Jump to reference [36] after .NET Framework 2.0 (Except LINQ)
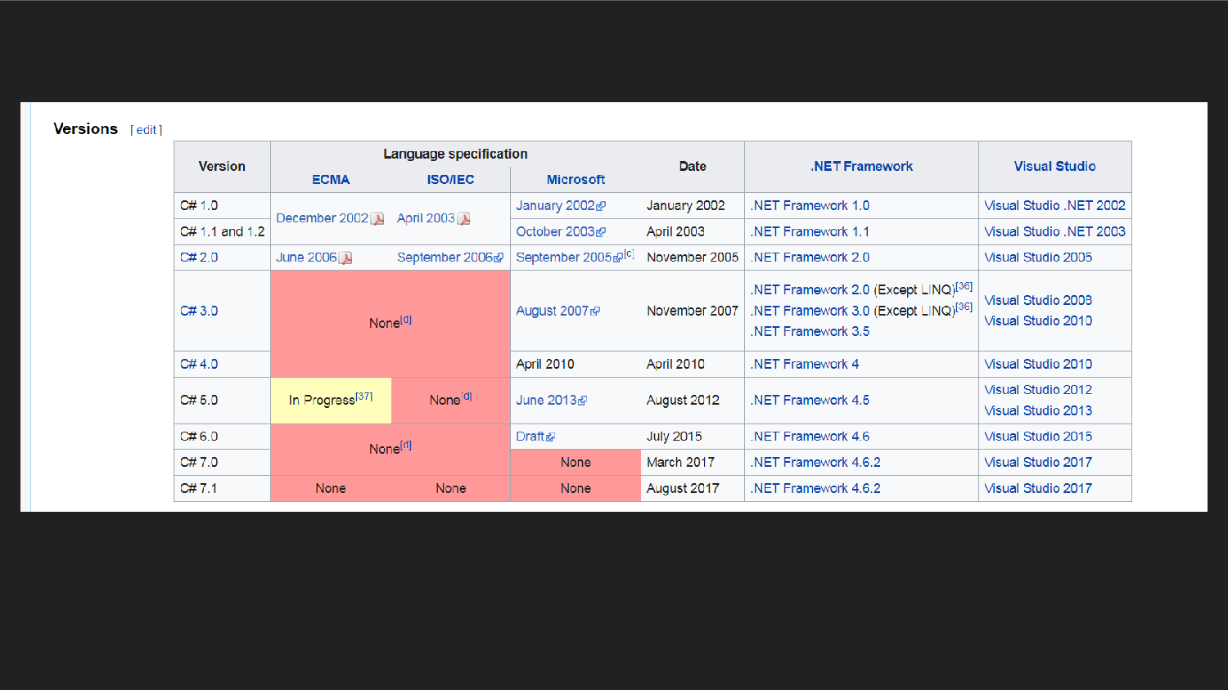Image resolution: width=1228 pixels, height=690 pixels. 964,286
